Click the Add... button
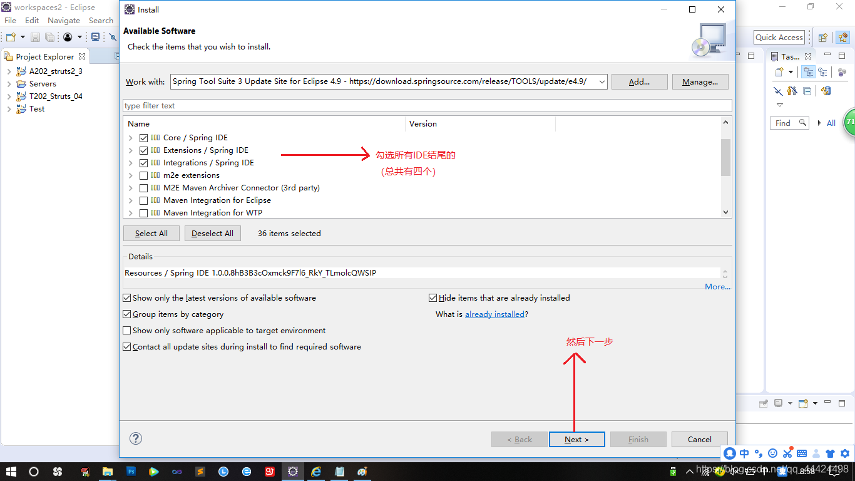The image size is (855, 481). [x=639, y=81]
